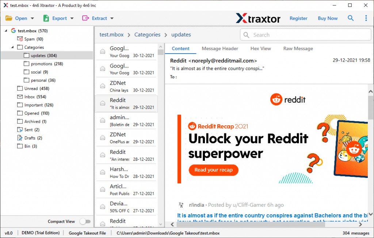The image size is (374, 238).
Task: Open the Extract dropdown arrow
Action: (x=112, y=18)
